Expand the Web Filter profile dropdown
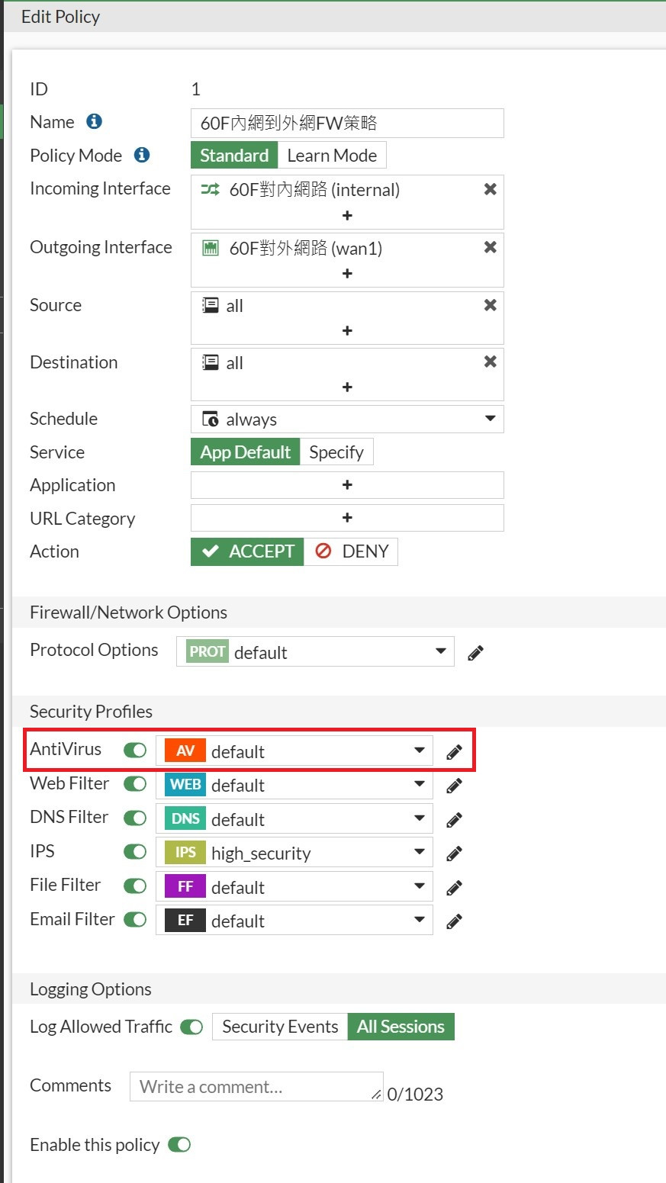The width and height of the screenshot is (666, 1183). click(419, 784)
